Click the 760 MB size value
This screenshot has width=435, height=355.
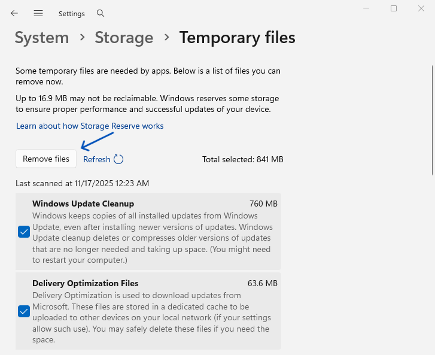click(x=263, y=204)
